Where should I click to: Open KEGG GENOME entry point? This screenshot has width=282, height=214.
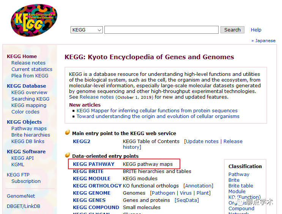91,193
